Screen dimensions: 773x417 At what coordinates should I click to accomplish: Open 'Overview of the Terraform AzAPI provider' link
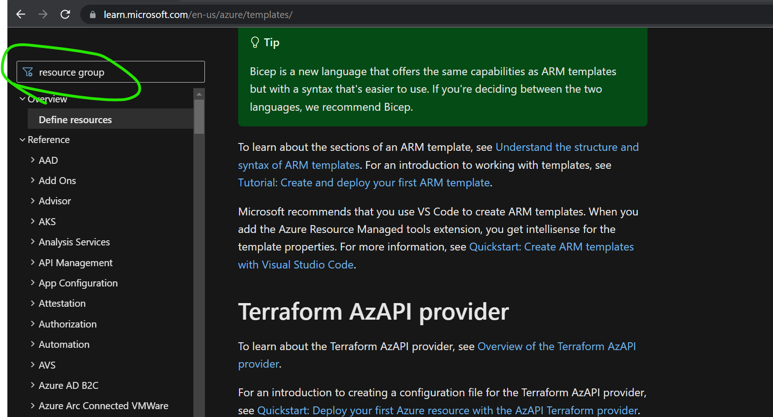pos(437,355)
